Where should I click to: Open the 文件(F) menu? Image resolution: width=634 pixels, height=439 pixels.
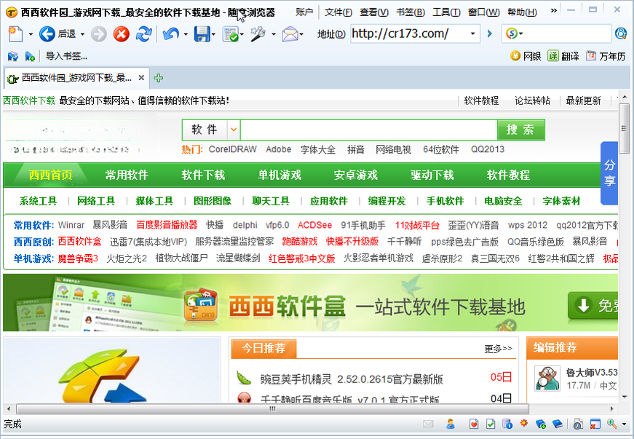click(x=338, y=12)
